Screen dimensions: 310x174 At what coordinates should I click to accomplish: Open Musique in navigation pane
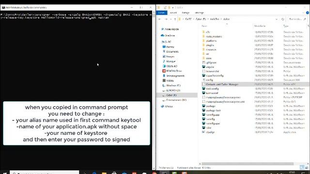click(169, 61)
